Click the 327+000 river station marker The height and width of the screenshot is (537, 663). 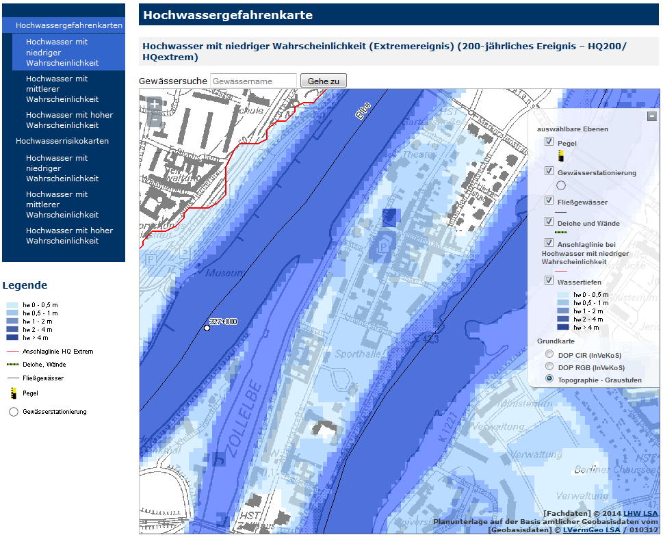(207, 328)
